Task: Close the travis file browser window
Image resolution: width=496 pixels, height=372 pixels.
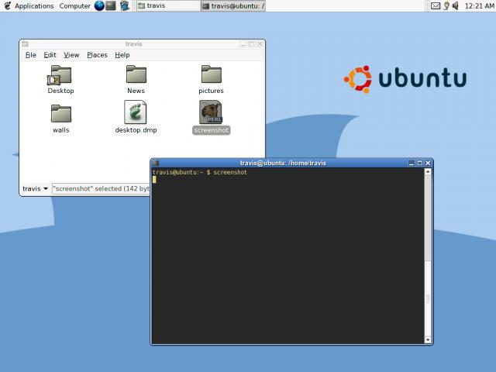Action: [260, 44]
